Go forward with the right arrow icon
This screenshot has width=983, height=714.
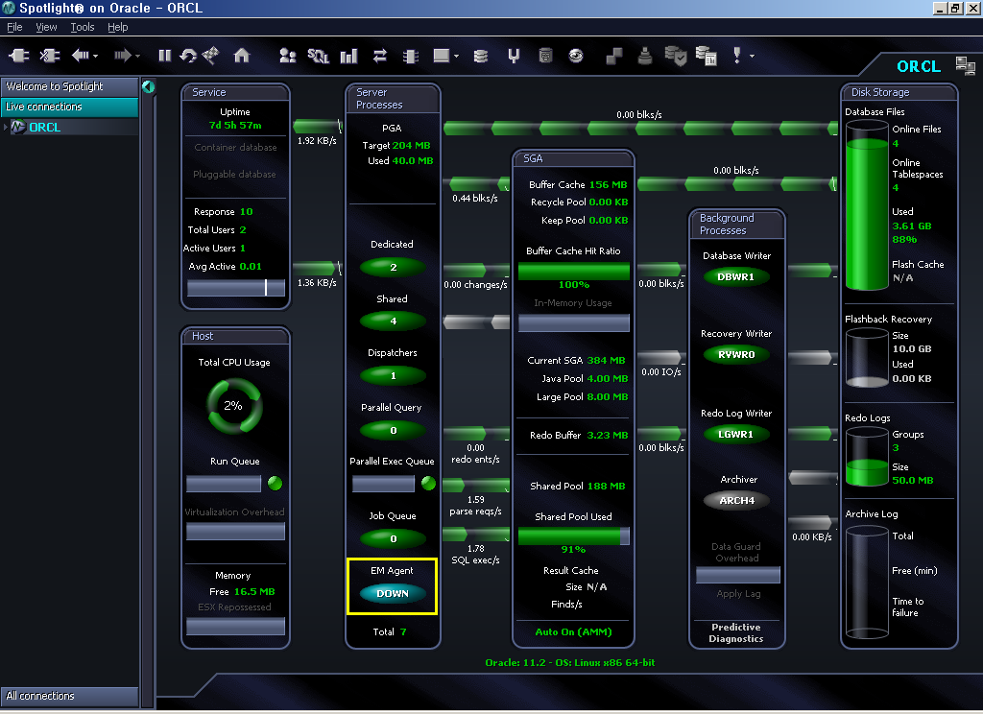[x=122, y=56]
